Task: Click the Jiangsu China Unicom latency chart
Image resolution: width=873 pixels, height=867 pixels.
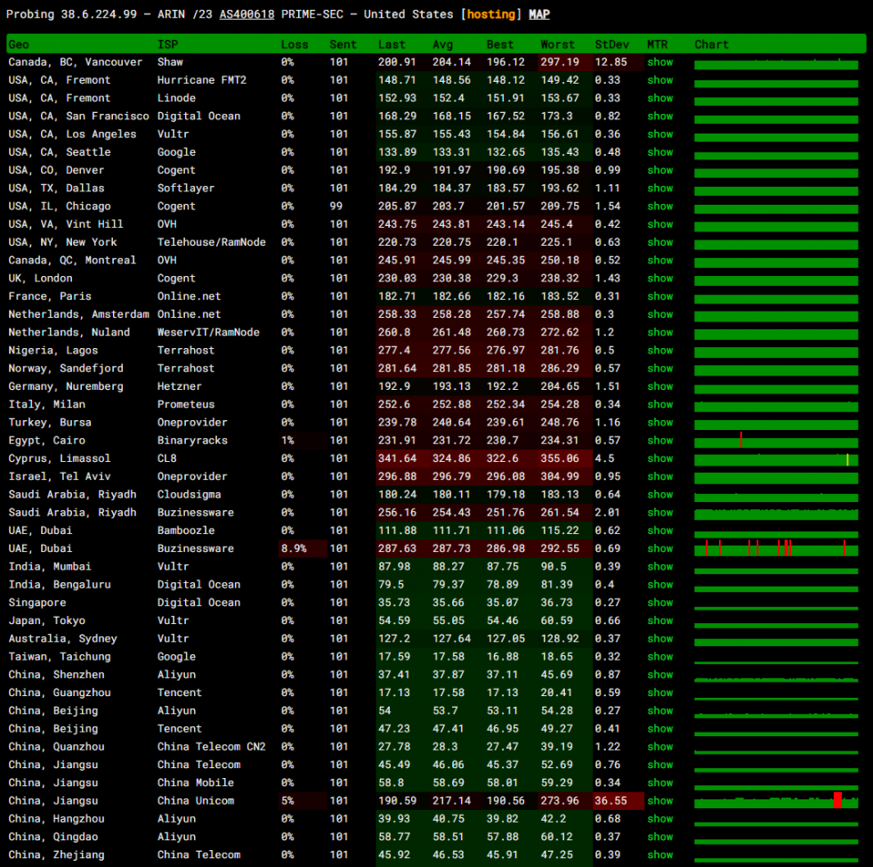Action: (776, 801)
